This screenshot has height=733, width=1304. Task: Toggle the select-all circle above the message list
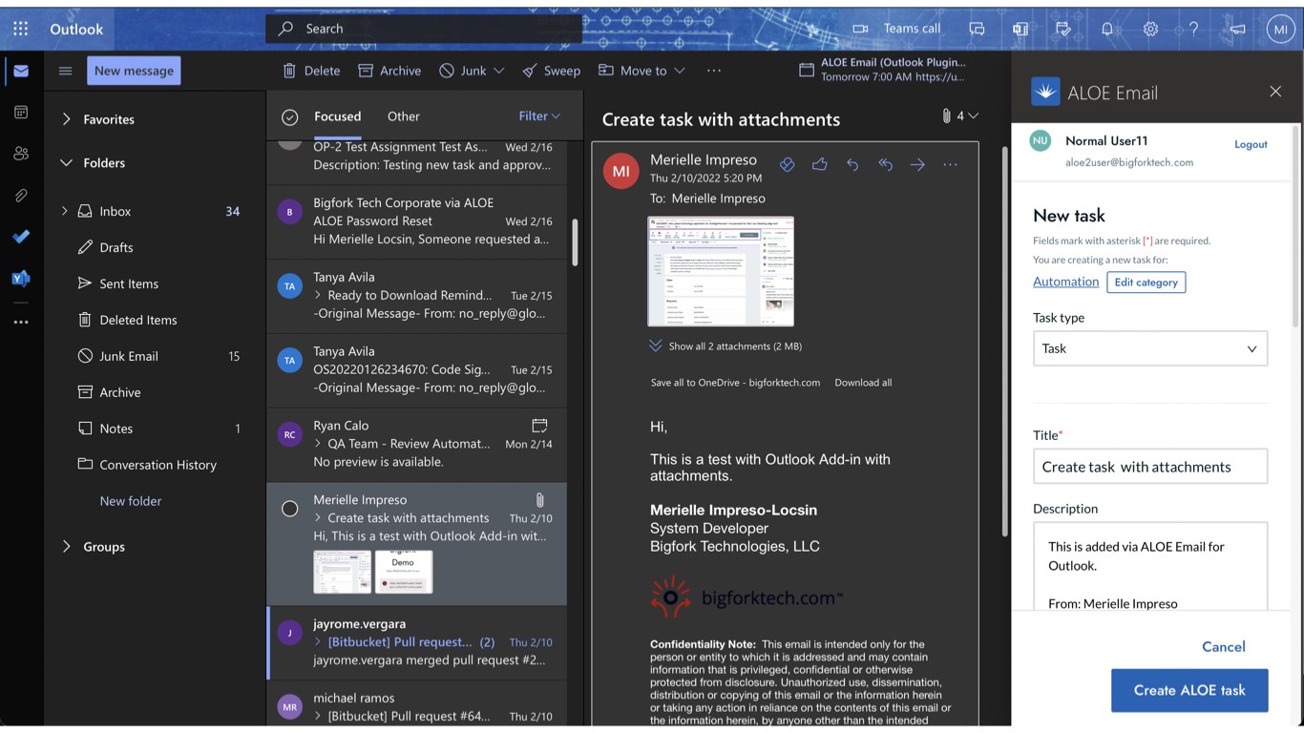(290, 116)
